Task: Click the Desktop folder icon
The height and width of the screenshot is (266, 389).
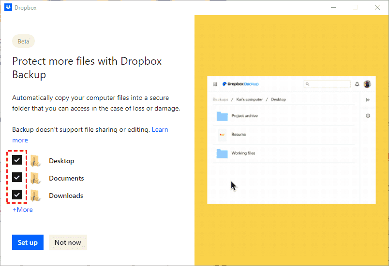Action: click(35, 161)
